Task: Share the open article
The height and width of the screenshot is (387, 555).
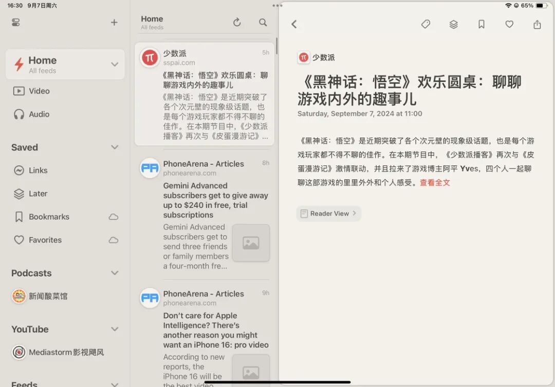Action: (537, 24)
